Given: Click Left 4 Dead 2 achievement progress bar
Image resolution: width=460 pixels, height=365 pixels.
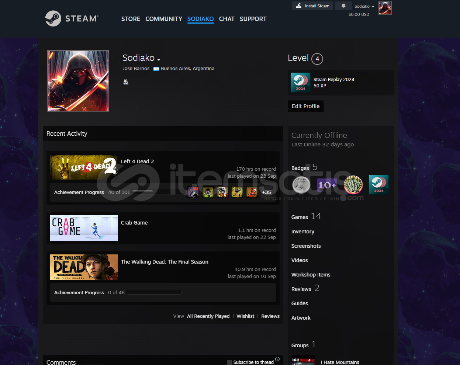Looking at the screenshot, I should point(159,192).
